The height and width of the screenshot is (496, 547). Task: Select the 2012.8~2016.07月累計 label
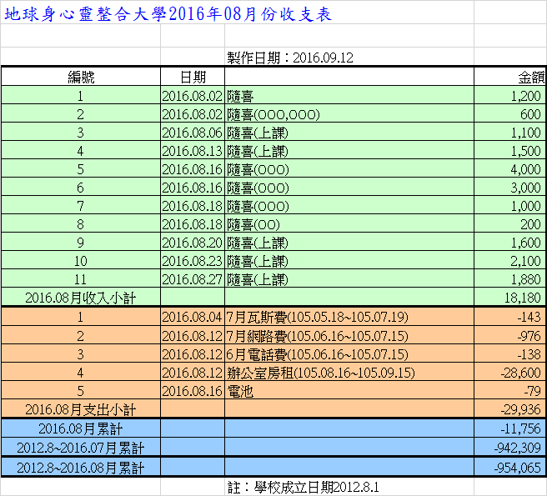[81, 448]
